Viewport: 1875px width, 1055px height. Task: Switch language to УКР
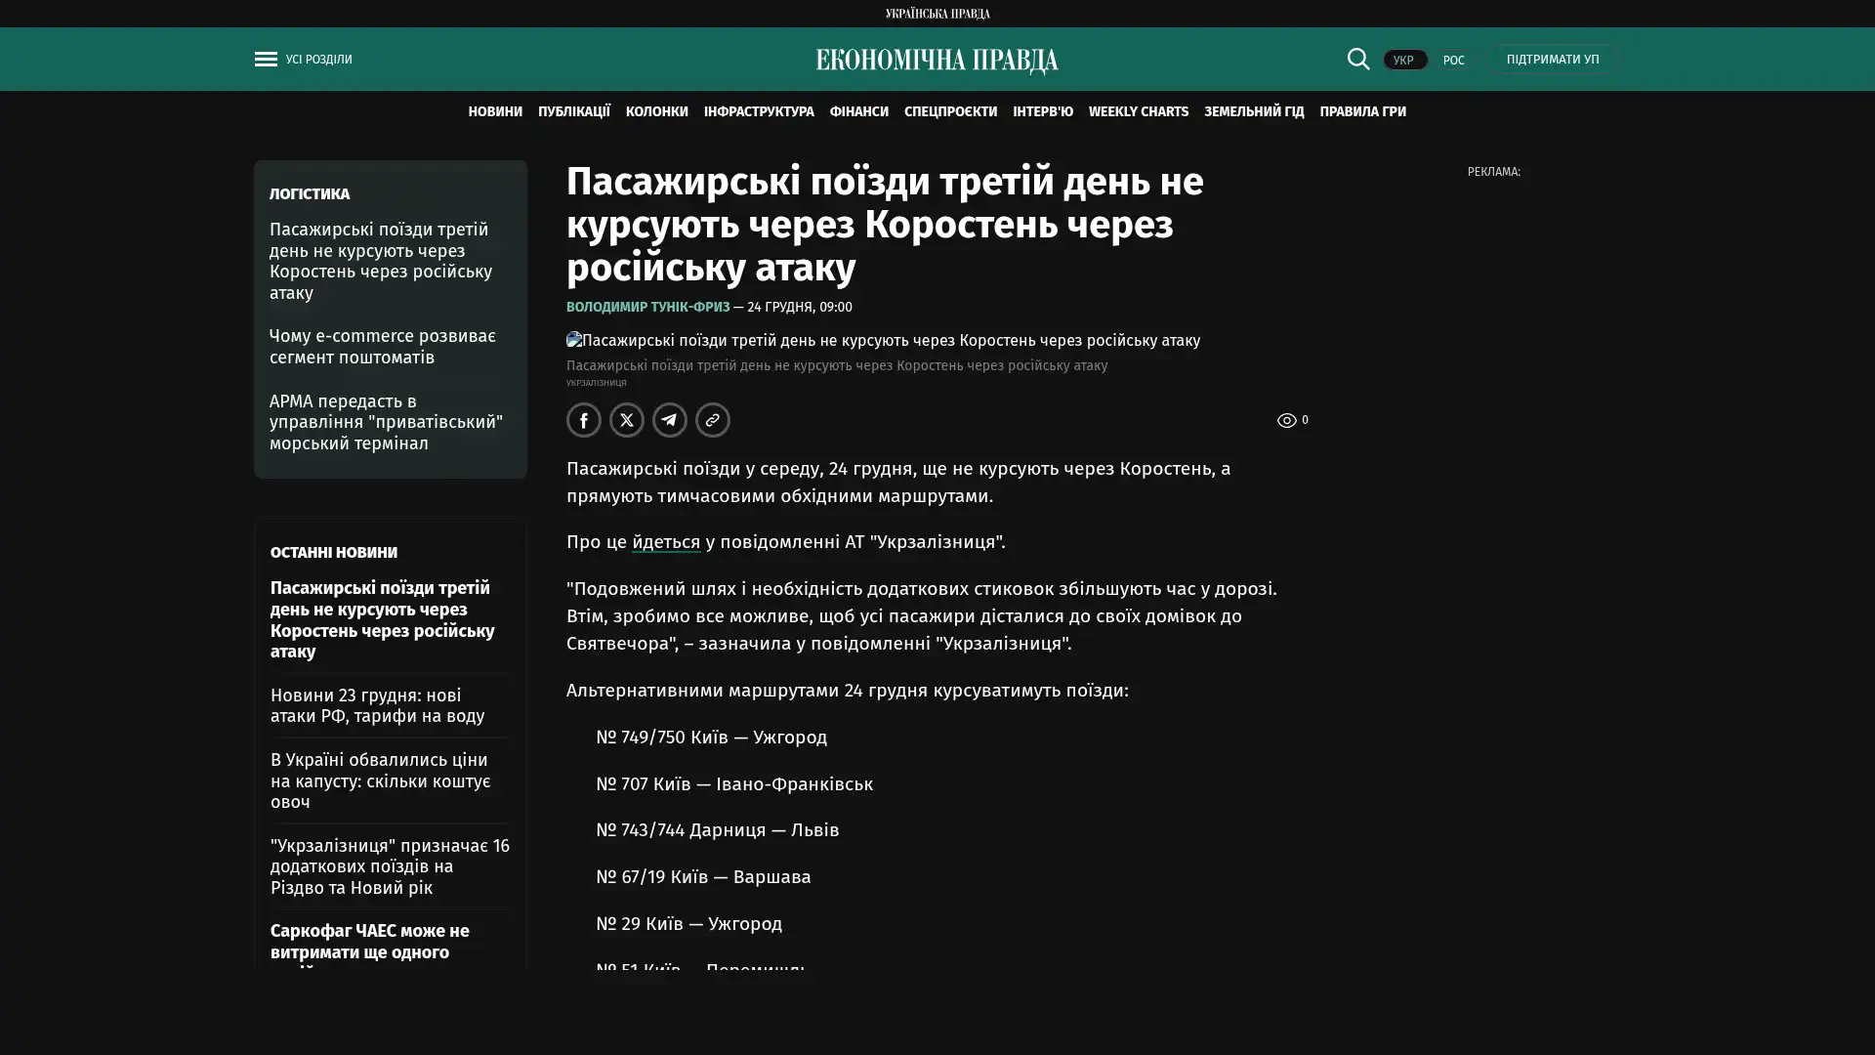coord(1403,61)
